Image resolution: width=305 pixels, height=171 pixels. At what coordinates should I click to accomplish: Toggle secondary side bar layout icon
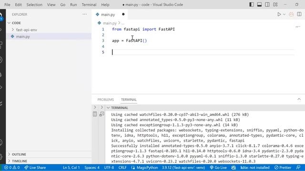[x=267, y=4]
